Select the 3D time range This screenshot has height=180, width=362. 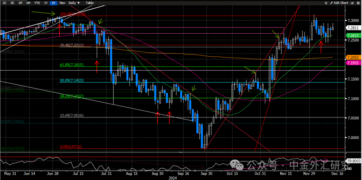point(12,3)
